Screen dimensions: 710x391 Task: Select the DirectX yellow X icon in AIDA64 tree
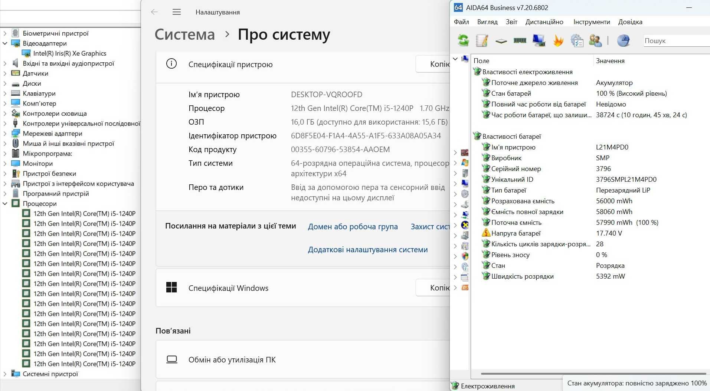pos(465,225)
